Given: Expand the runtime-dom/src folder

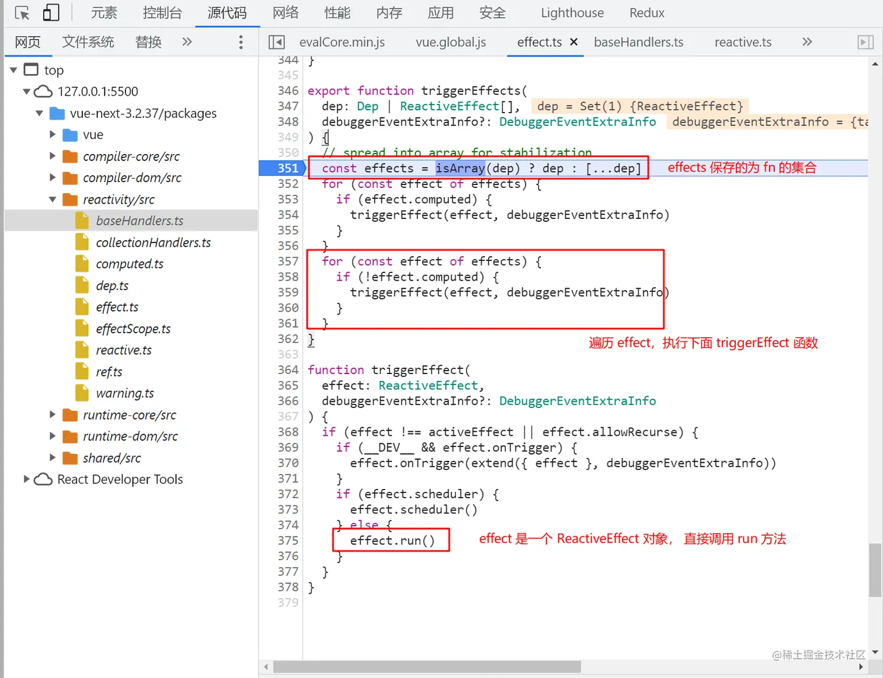Looking at the screenshot, I should (53, 436).
